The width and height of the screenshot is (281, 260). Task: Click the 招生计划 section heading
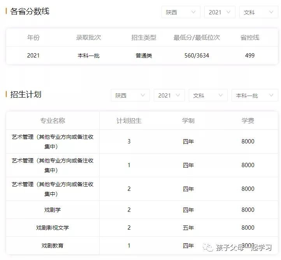point(26,94)
